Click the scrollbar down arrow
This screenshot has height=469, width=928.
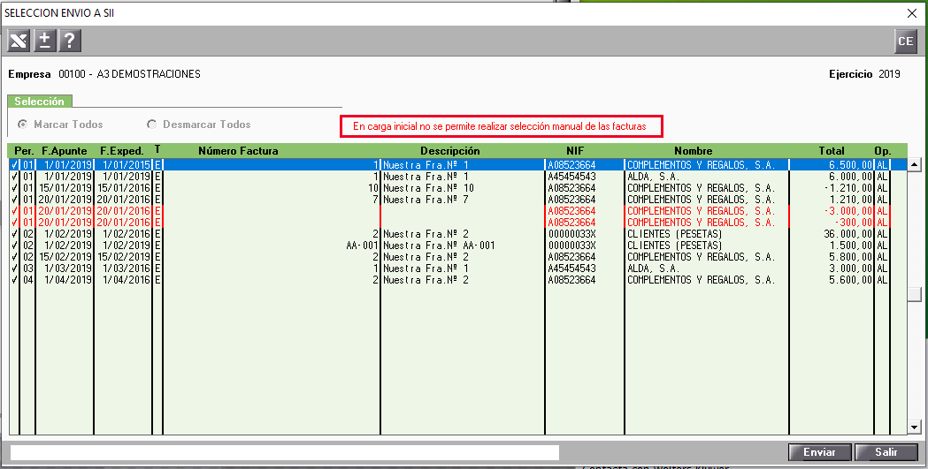click(x=915, y=426)
